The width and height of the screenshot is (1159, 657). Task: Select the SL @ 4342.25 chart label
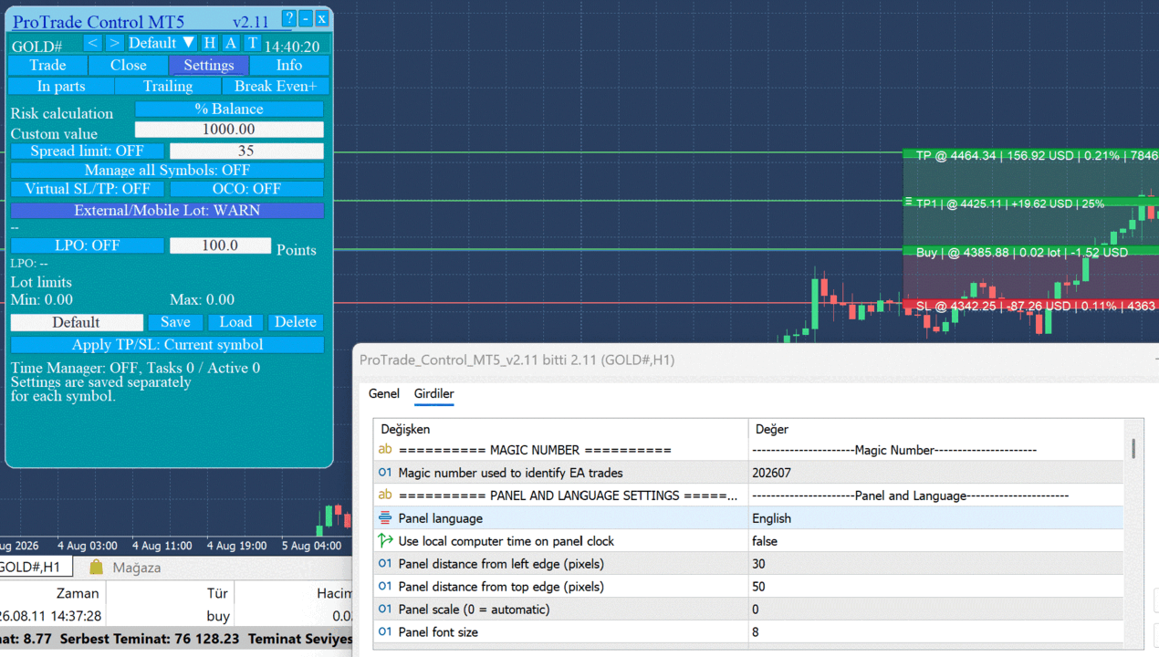tap(1030, 306)
